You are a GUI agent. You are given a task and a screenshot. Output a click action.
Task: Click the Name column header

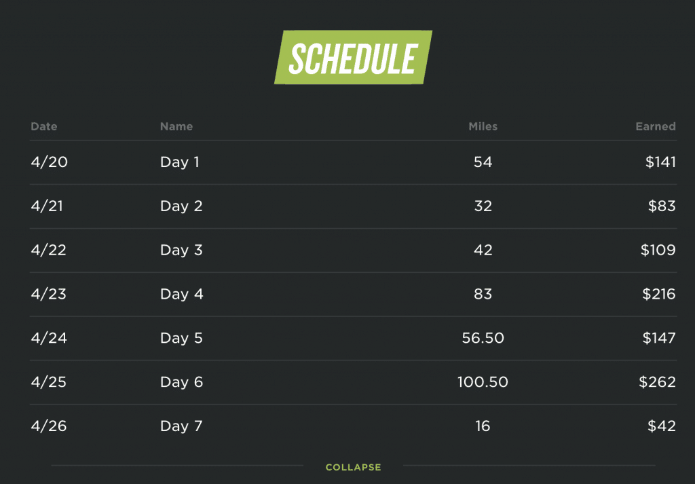pos(176,126)
